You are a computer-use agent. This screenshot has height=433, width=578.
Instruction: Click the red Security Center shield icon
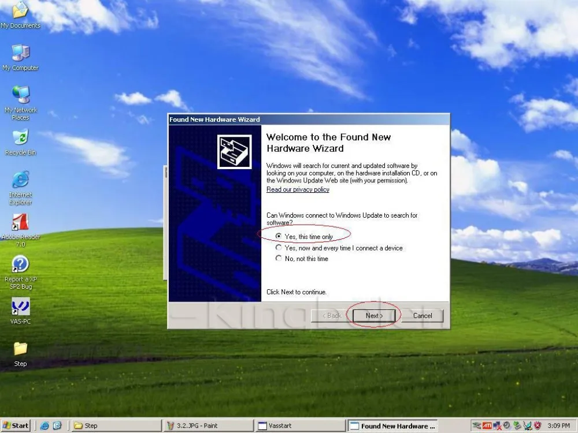tap(538, 425)
